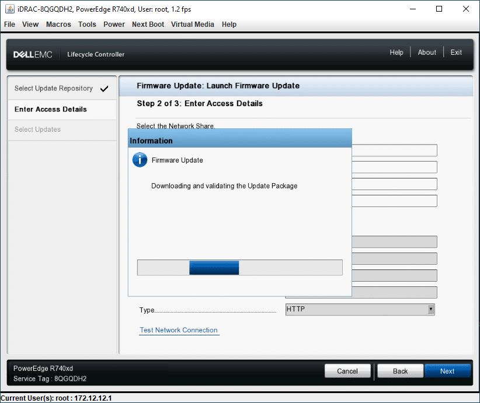Click the first greyed-out input field
The width and height of the screenshot is (480, 403).
pyautogui.click(x=394, y=242)
